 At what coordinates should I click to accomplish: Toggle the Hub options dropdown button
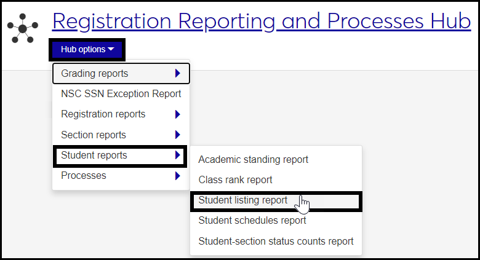point(87,50)
